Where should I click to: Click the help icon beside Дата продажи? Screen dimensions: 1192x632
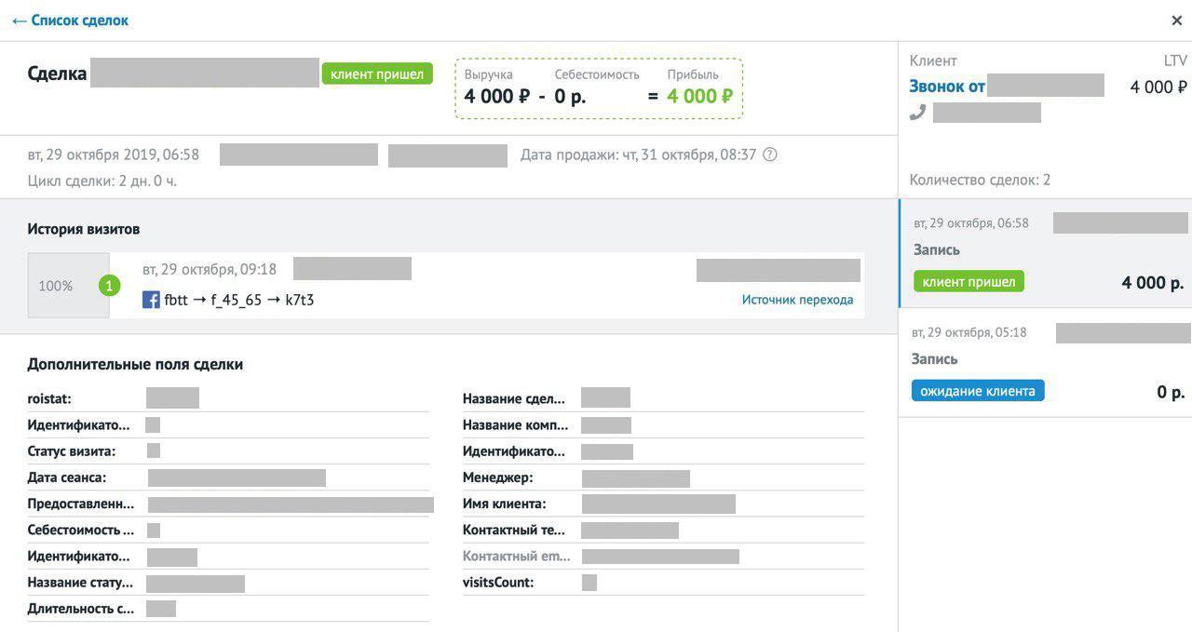(x=770, y=155)
